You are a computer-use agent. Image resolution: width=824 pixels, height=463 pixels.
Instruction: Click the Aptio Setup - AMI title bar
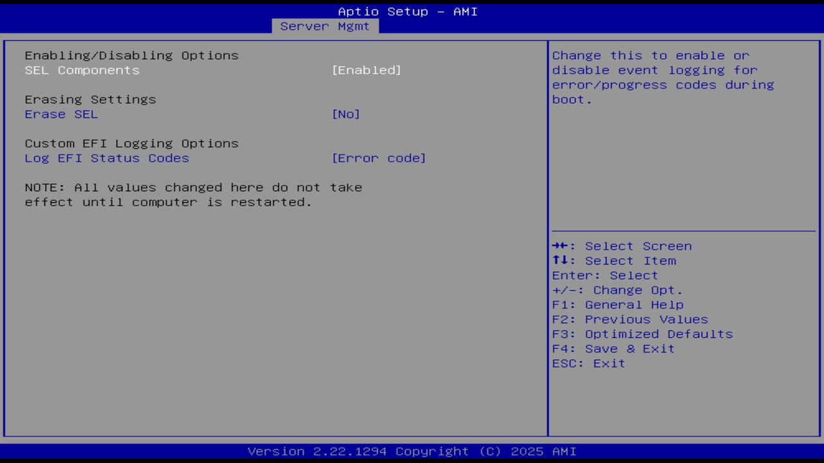point(407,11)
